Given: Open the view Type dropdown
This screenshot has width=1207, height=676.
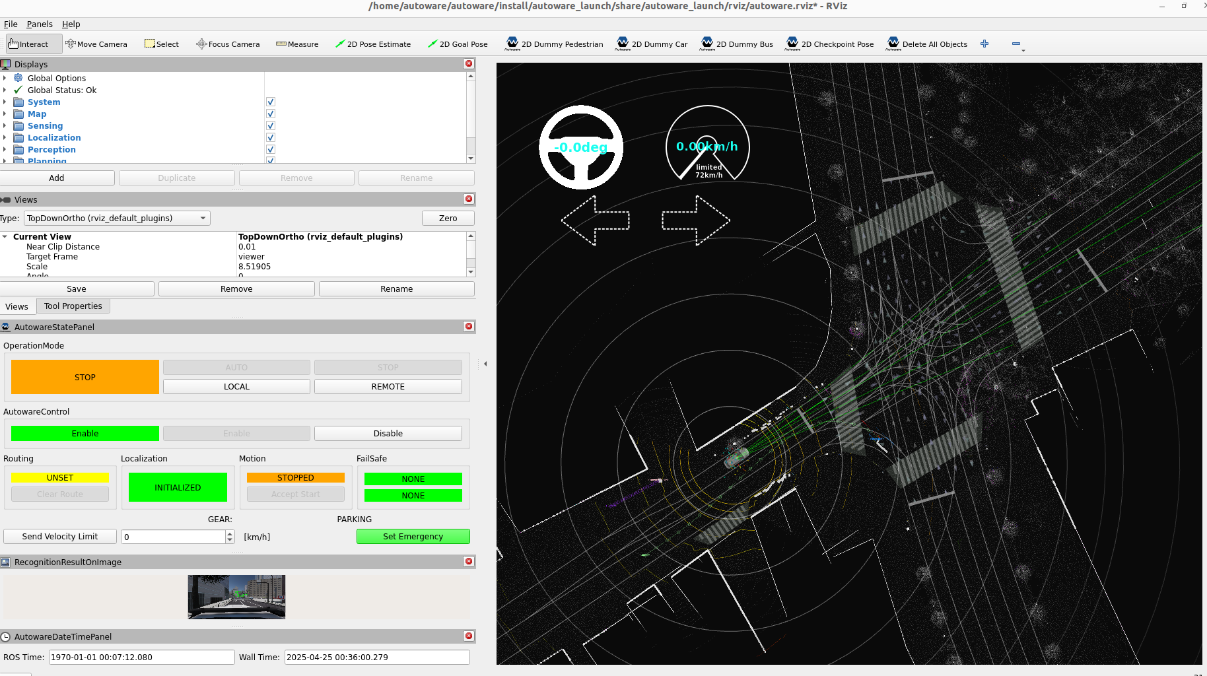Looking at the screenshot, I should 117,218.
